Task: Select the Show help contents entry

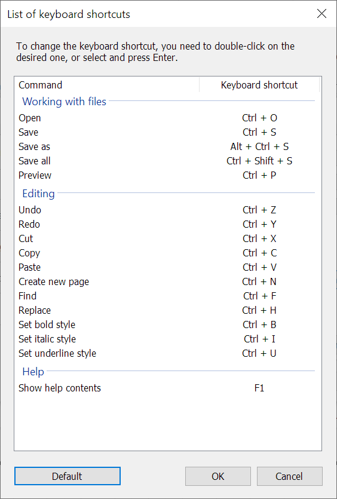Action: pyautogui.click(x=168, y=388)
